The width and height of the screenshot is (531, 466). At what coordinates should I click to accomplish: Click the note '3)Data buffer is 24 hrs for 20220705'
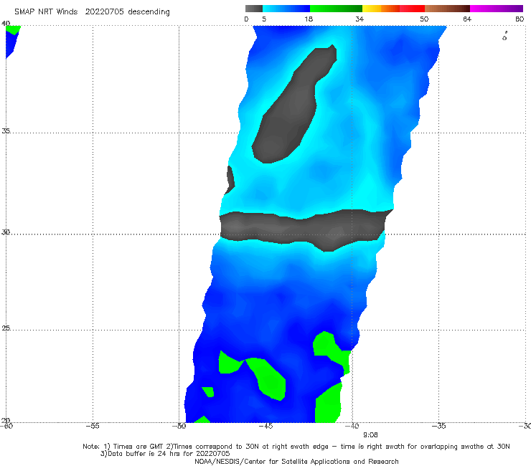[x=165, y=454]
